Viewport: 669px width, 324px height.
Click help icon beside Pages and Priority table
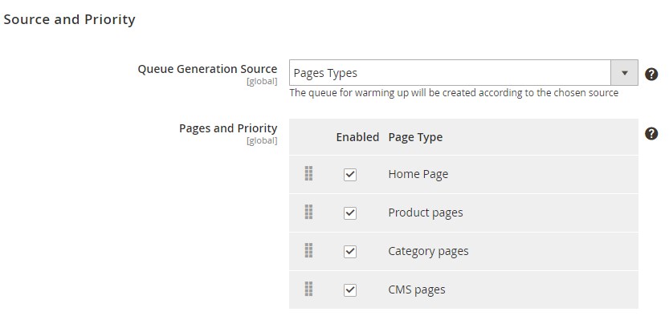pyautogui.click(x=651, y=134)
